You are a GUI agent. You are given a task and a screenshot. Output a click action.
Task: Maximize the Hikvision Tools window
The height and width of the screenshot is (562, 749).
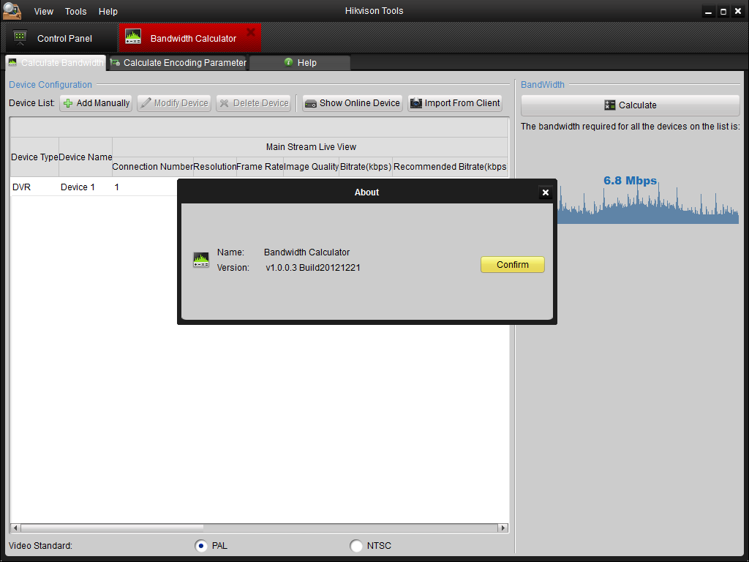[723, 12]
